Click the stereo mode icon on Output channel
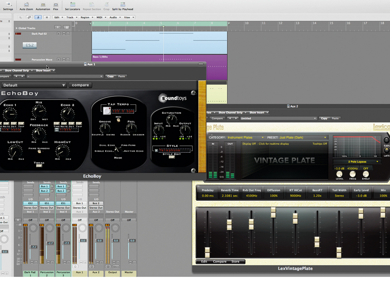The image size is (390, 289). 108,267
